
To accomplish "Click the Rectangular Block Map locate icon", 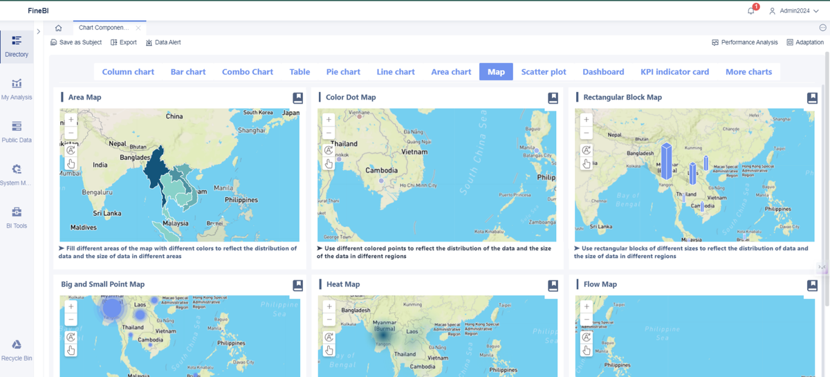I will click(x=587, y=150).
